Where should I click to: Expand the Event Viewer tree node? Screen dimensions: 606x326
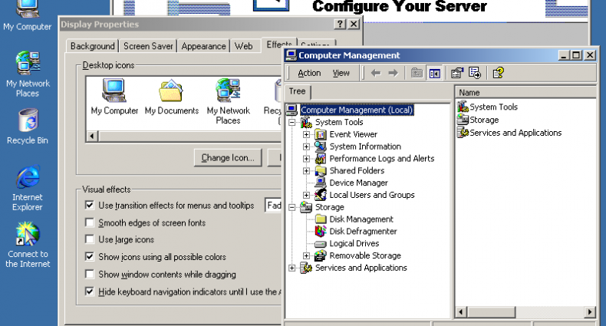click(x=307, y=134)
